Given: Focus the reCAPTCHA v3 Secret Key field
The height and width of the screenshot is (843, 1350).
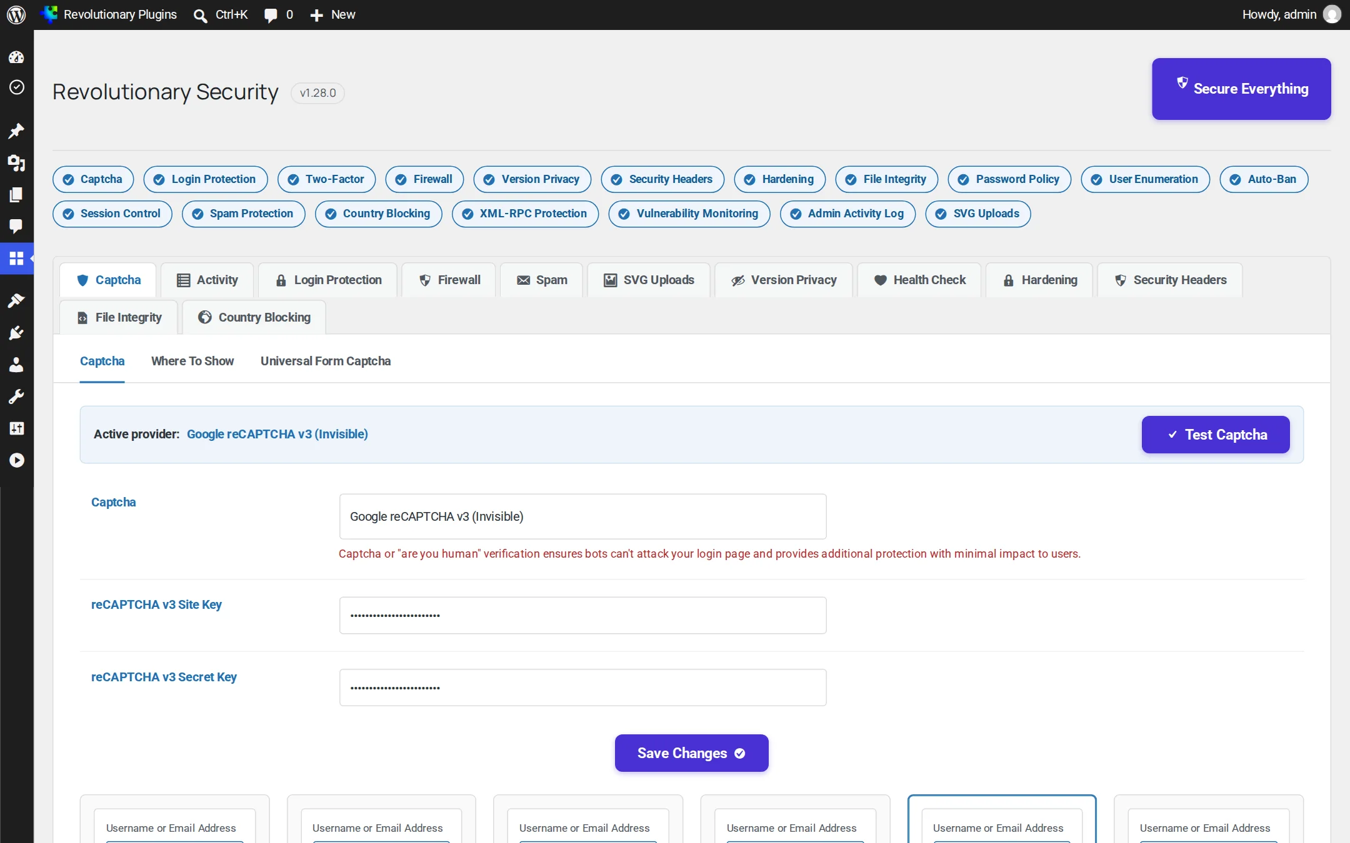Looking at the screenshot, I should pos(582,688).
